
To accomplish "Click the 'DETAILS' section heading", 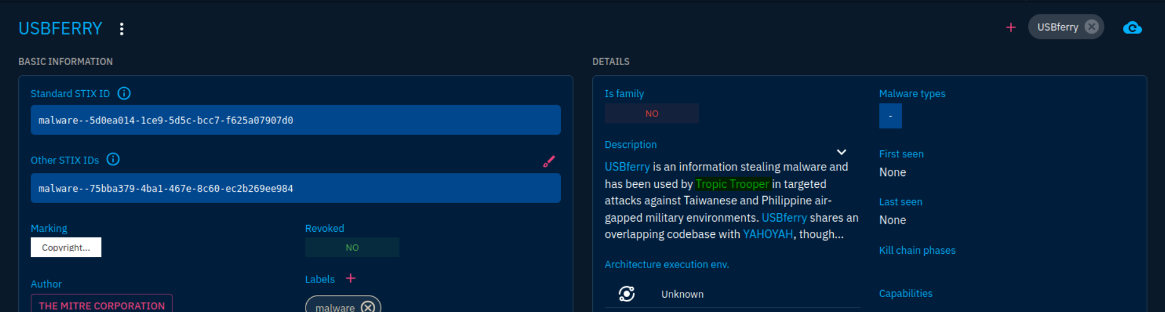I will [x=611, y=61].
